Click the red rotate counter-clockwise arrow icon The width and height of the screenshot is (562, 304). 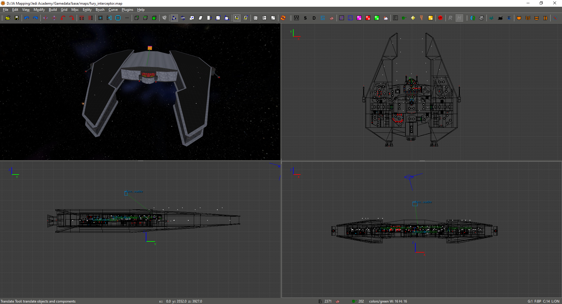pos(63,18)
